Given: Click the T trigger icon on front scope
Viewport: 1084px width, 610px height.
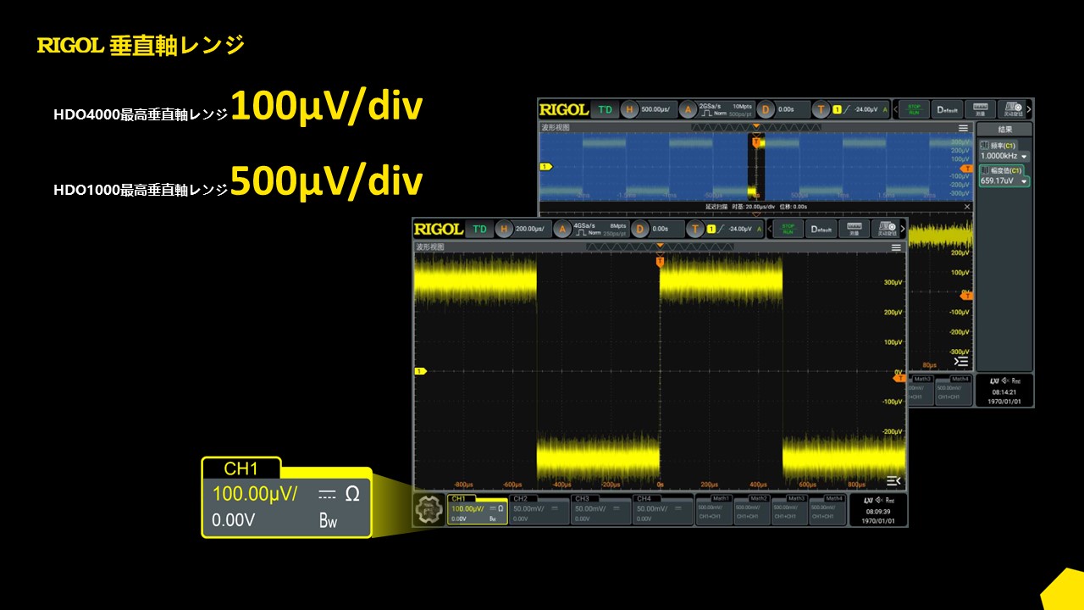Looking at the screenshot, I should (x=696, y=229).
